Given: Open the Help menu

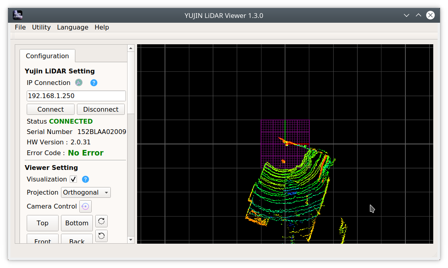Looking at the screenshot, I should point(102,27).
